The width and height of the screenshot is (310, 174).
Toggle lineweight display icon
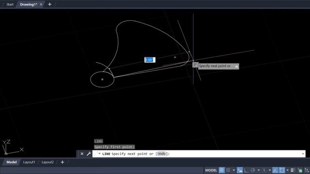pos(293,170)
